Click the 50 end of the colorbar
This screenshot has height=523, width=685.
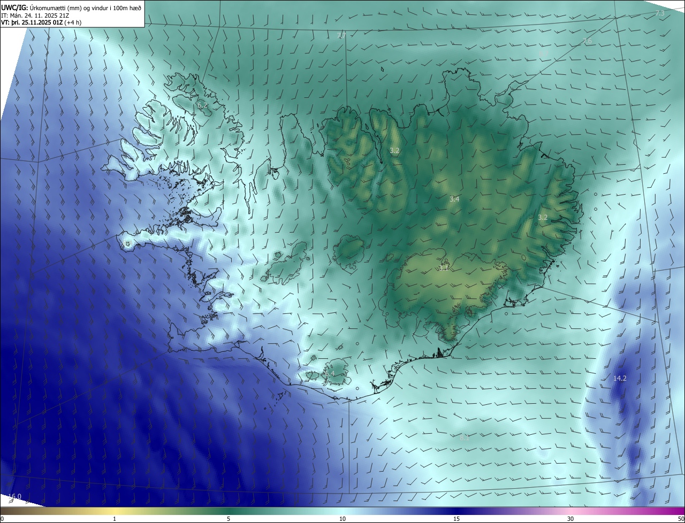point(680,519)
